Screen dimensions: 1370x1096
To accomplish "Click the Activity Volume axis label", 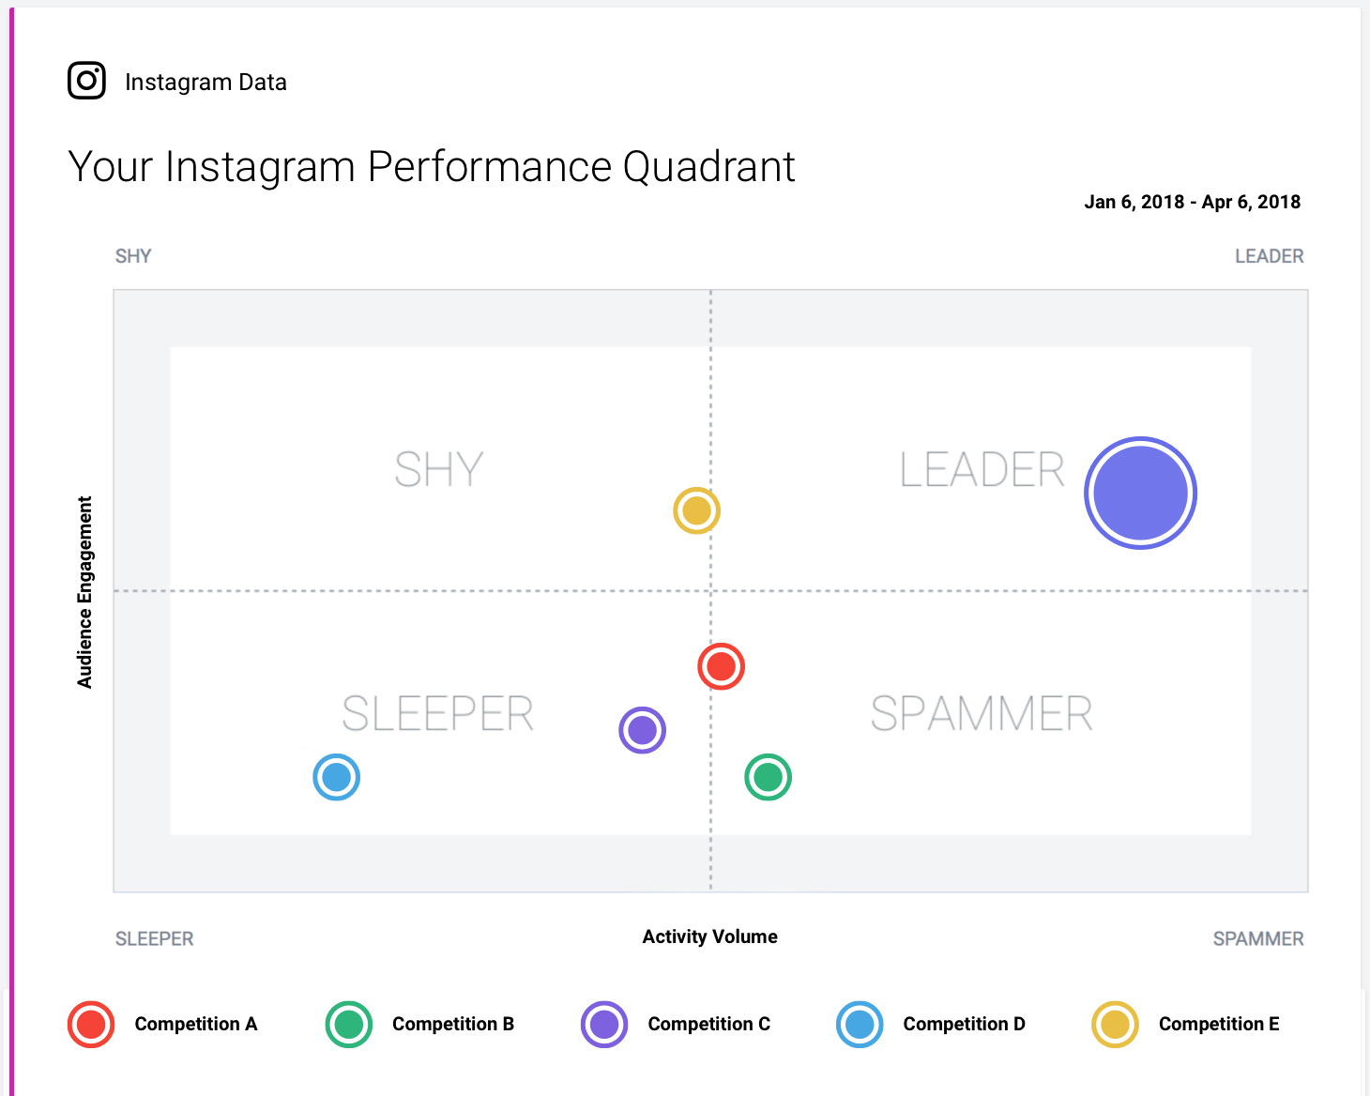I will point(709,936).
